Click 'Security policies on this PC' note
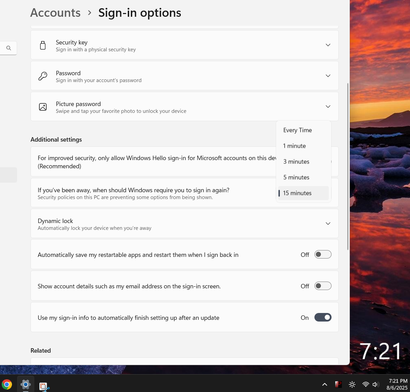The image size is (410, 392). pyautogui.click(x=125, y=197)
